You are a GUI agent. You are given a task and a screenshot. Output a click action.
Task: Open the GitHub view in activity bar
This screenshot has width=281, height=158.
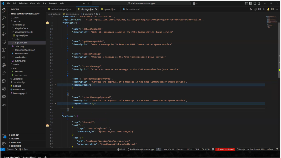coord(4,65)
